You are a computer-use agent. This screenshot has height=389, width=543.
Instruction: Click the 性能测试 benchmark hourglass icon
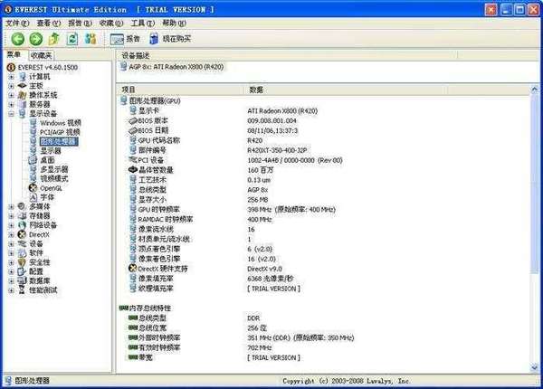coord(22,290)
